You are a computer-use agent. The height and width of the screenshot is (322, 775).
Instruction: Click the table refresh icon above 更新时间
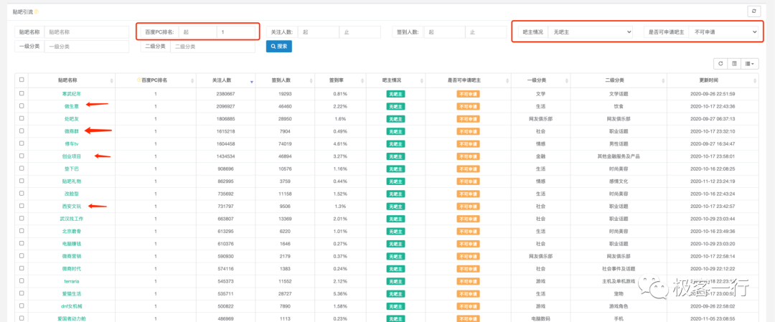click(x=720, y=64)
